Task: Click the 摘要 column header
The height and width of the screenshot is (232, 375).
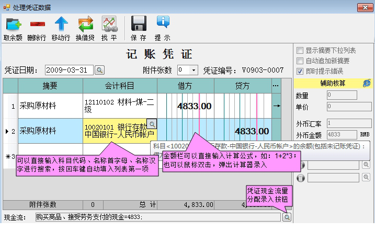Action: (50, 86)
